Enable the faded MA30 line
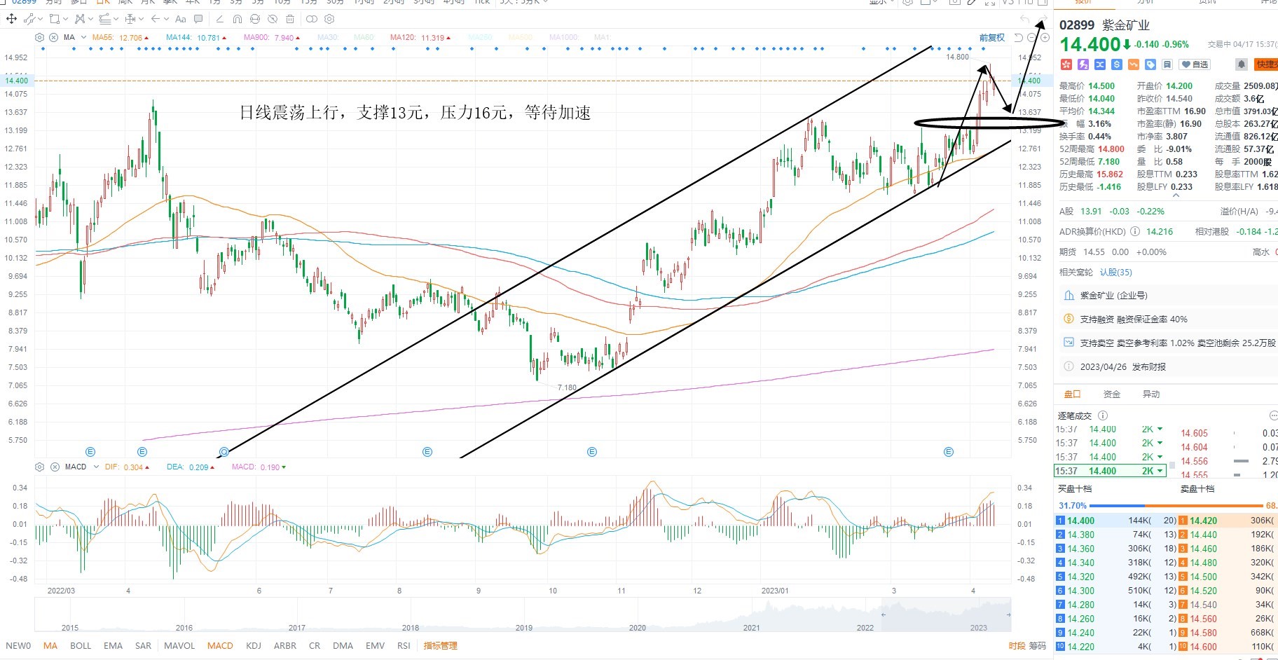This screenshot has height=660, width=1278. 327,37
